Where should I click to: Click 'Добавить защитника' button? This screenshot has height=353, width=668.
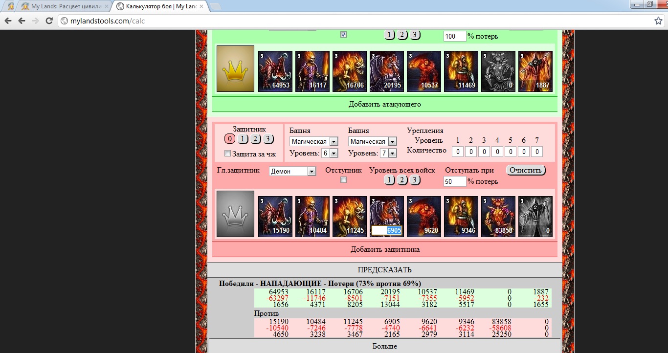click(x=385, y=249)
